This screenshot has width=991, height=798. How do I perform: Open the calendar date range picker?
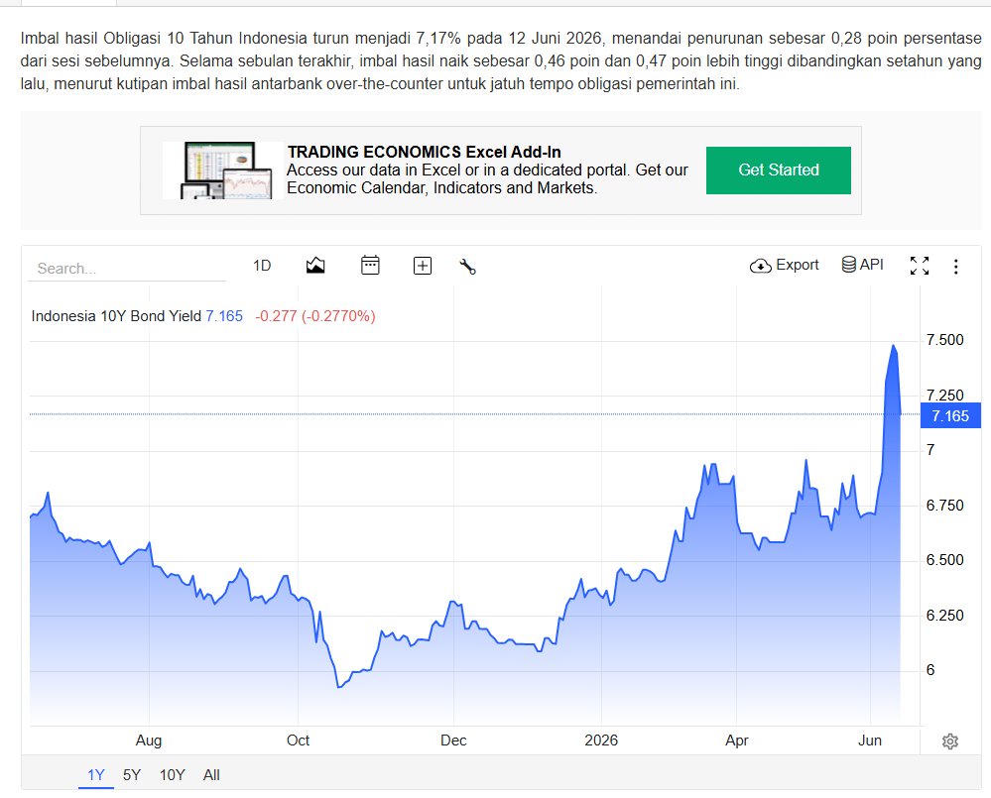click(x=370, y=265)
